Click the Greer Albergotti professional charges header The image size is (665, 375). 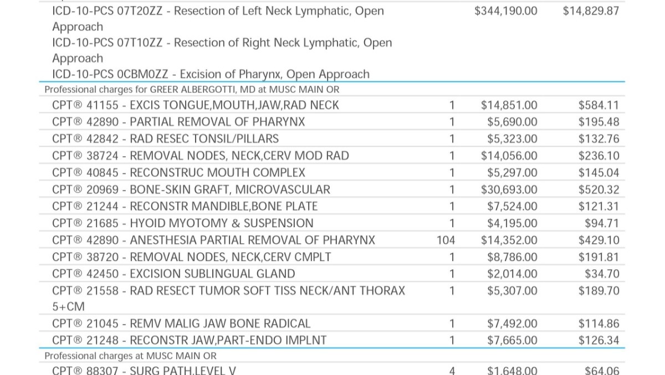(192, 90)
